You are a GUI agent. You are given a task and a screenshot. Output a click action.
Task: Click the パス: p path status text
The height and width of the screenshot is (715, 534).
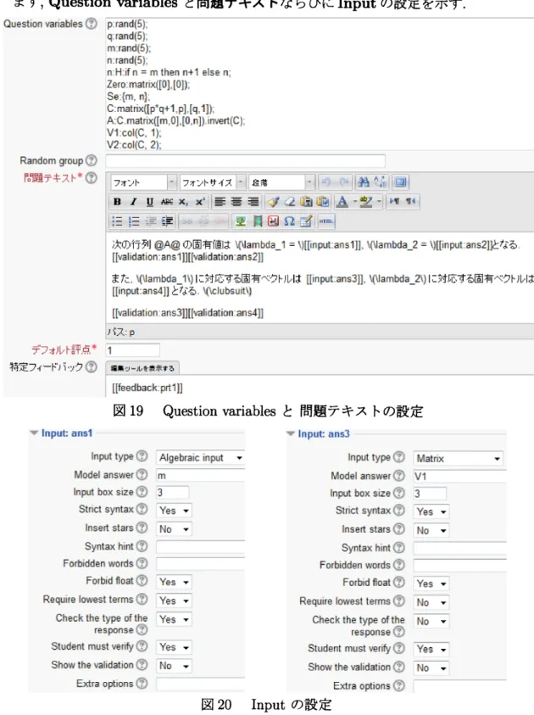[120, 332]
